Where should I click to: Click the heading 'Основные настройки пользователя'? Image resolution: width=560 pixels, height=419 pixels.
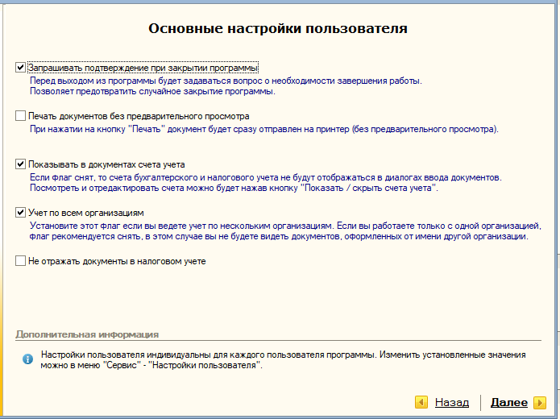[x=278, y=28]
